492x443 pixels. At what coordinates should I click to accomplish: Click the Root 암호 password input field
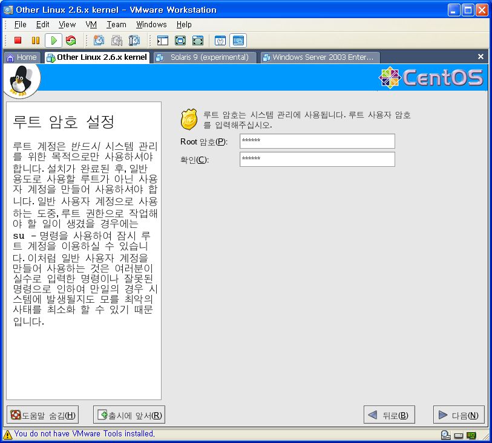(317, 141)
